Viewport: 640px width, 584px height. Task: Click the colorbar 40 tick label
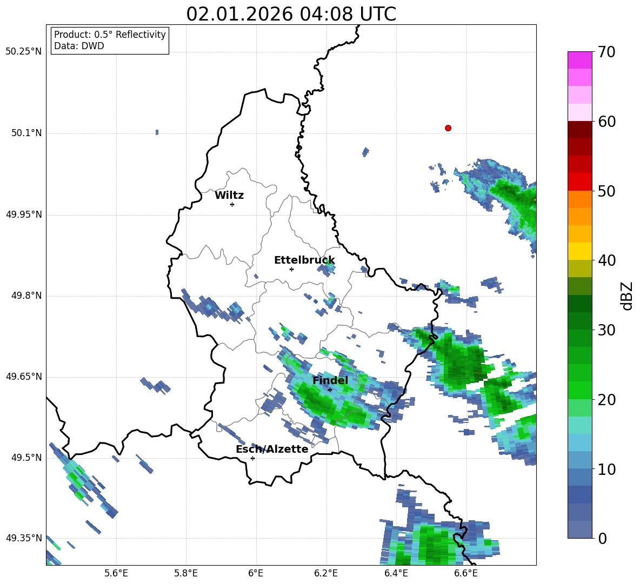(x=606, y=260)
